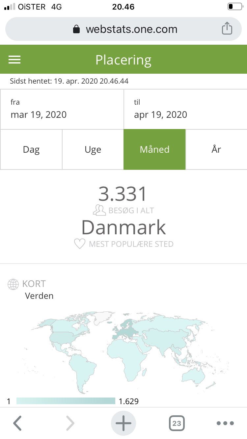
Task: Select the Måned period tab
Action: (x=154, y=149)
